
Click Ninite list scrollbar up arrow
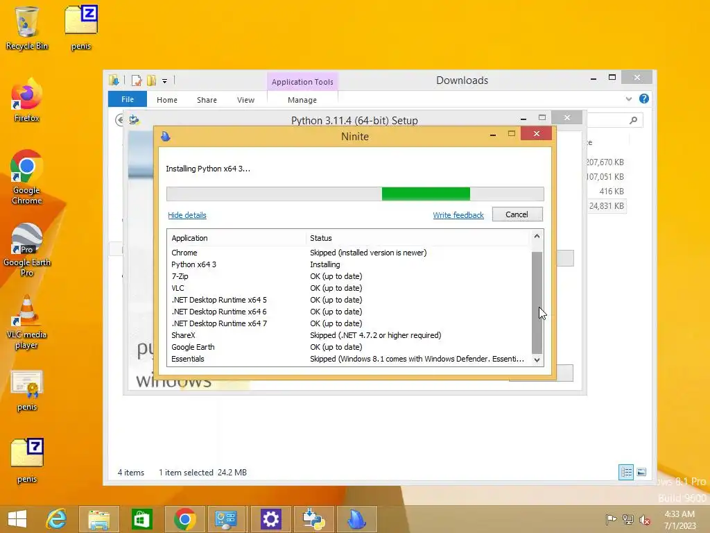537,236
